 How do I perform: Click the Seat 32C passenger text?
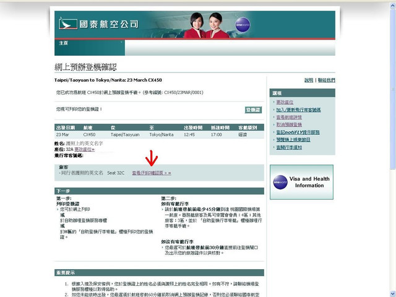(x=116, y=173)
